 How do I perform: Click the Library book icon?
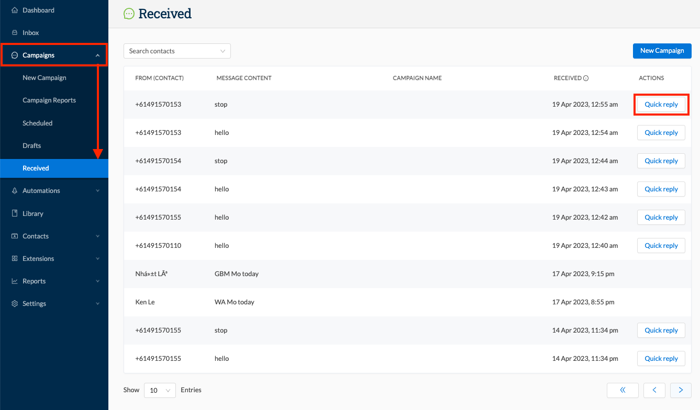click(15, 213)
